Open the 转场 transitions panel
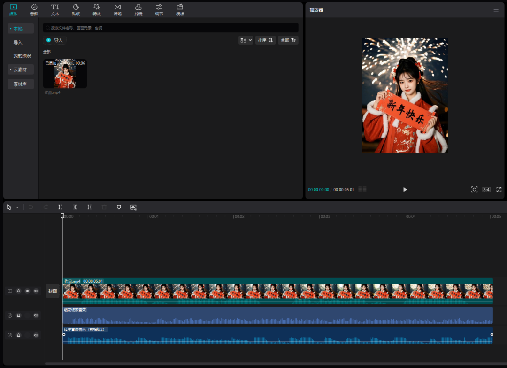The width and height of the screenshot is (507, 368). (x=117, y=9)
